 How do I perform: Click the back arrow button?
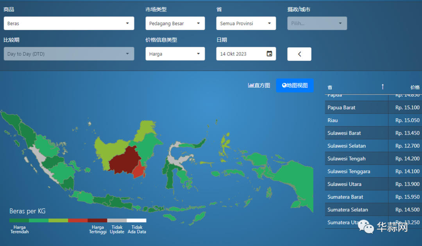coord(299,54)
